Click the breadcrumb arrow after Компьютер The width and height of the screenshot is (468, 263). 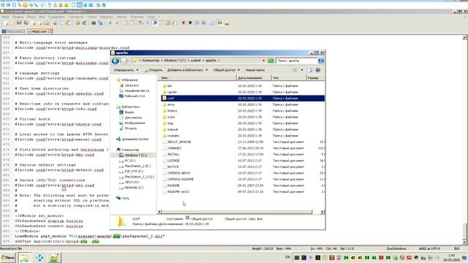click(x=162, y=61)
